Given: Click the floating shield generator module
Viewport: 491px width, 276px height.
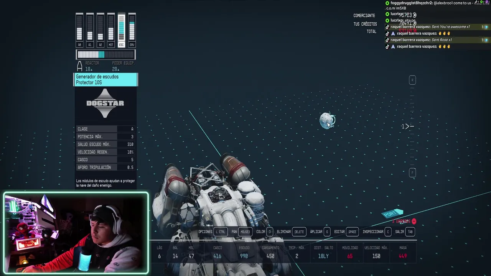Looking at the screenshot, I should [x=327, y=120].
